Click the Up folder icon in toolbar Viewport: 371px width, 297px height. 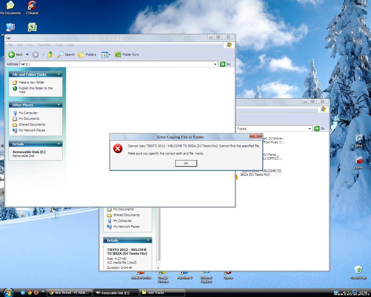point(50,55)
